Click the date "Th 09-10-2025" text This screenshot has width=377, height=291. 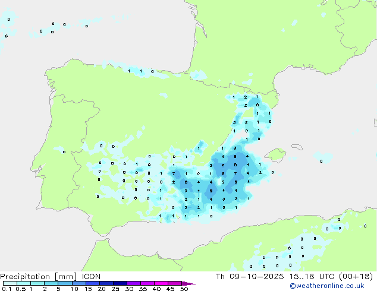coord(250,277)
